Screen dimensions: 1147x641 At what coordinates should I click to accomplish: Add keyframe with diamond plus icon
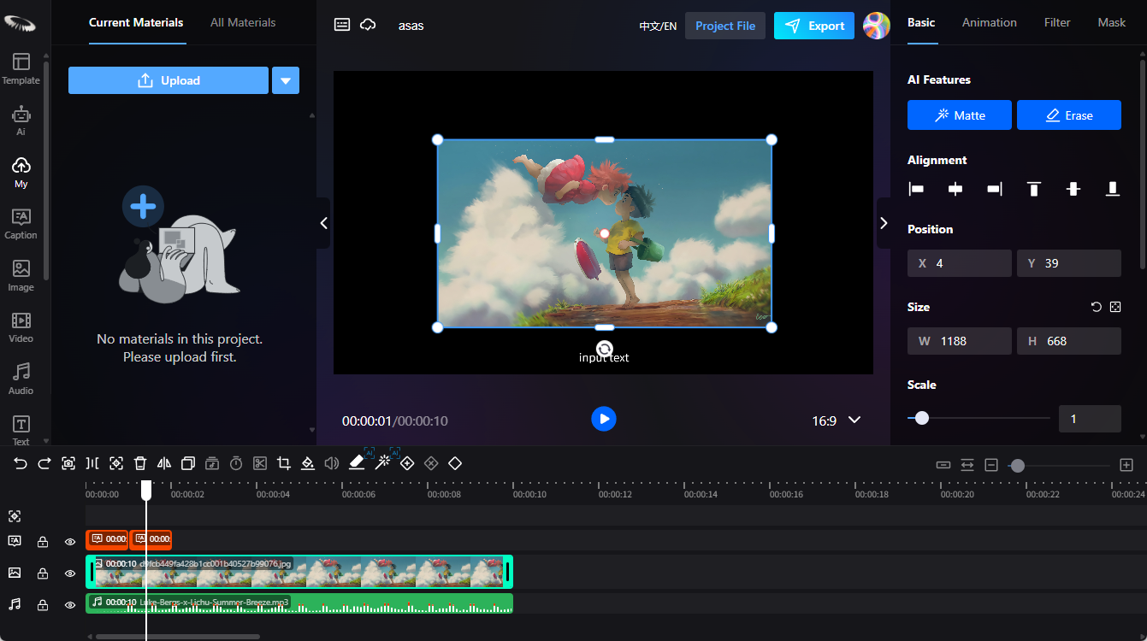click(x=407, y=463)
